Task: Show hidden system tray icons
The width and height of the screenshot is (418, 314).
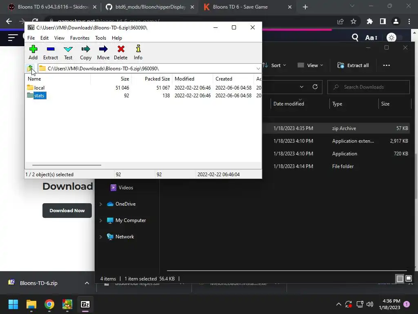Action: (338, 304)
